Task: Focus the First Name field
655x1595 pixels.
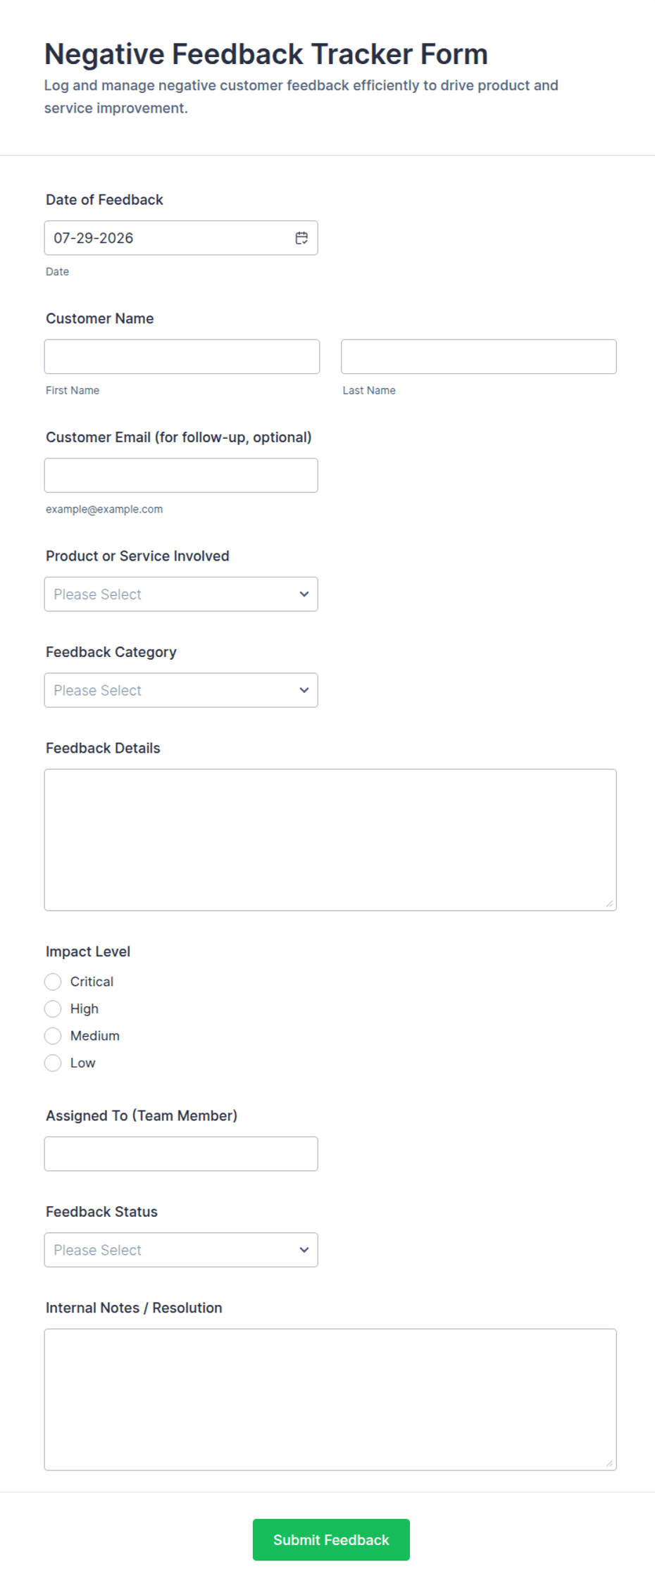Action: (x=182, y=356)
